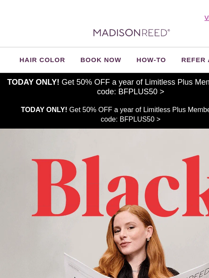Click BFPLUS50 code in the larger-font banner
The width and height of the screenshot is (209, 278).
[138, 92]
